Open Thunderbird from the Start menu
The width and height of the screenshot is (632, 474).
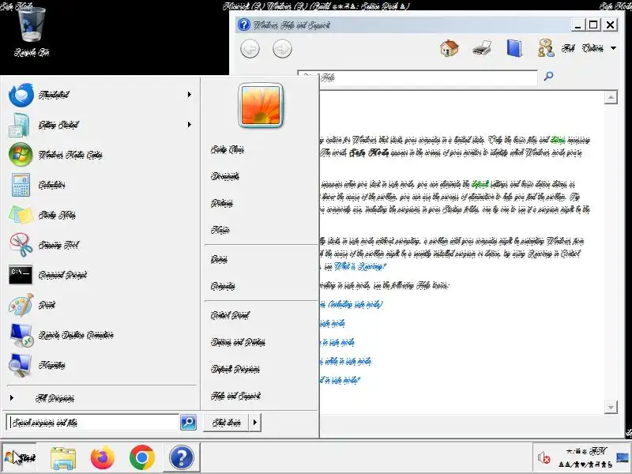pos(99,95)
